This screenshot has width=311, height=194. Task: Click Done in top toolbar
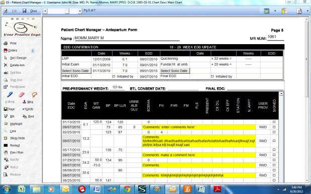pos(34,11)
